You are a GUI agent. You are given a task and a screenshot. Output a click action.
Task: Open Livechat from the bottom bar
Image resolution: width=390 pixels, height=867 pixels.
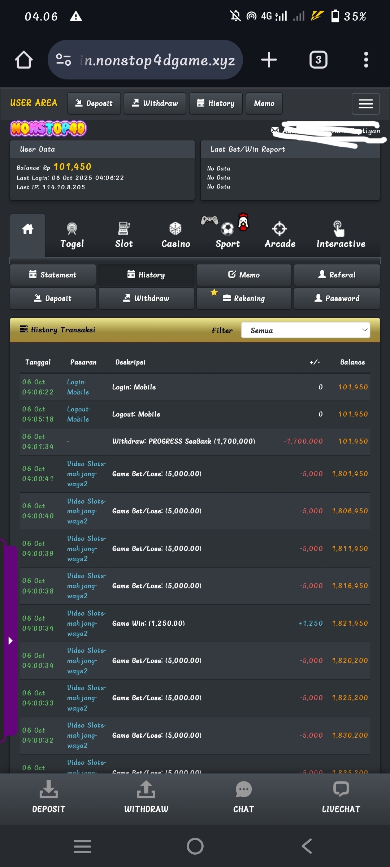click(x=341, y=797)
